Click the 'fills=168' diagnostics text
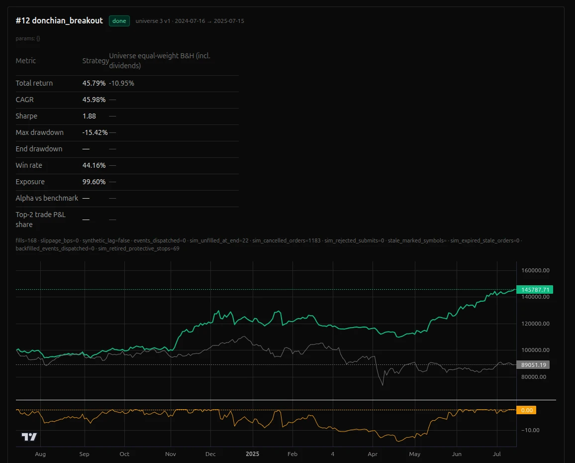 [x=26, y=240]
